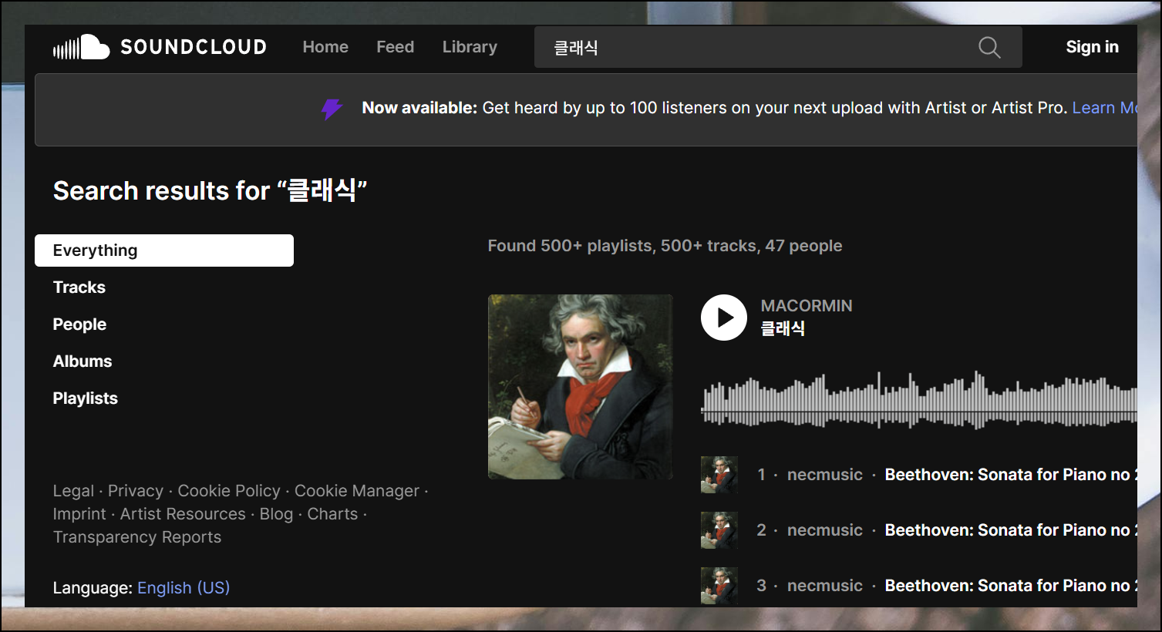
Task: Open the Cookie Policy link
Action: pyautogui.click(x=229, y=491)
